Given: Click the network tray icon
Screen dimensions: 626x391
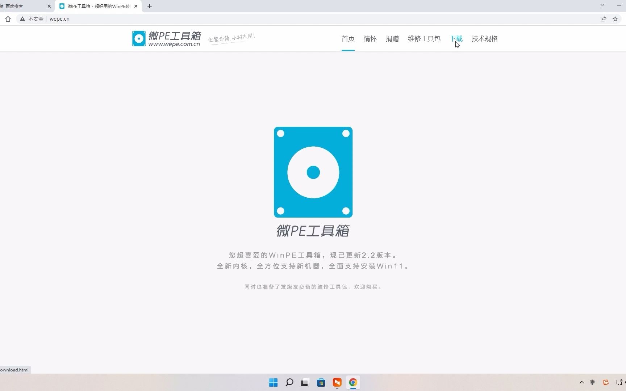Looking at the screenshot, I should 619,382.
